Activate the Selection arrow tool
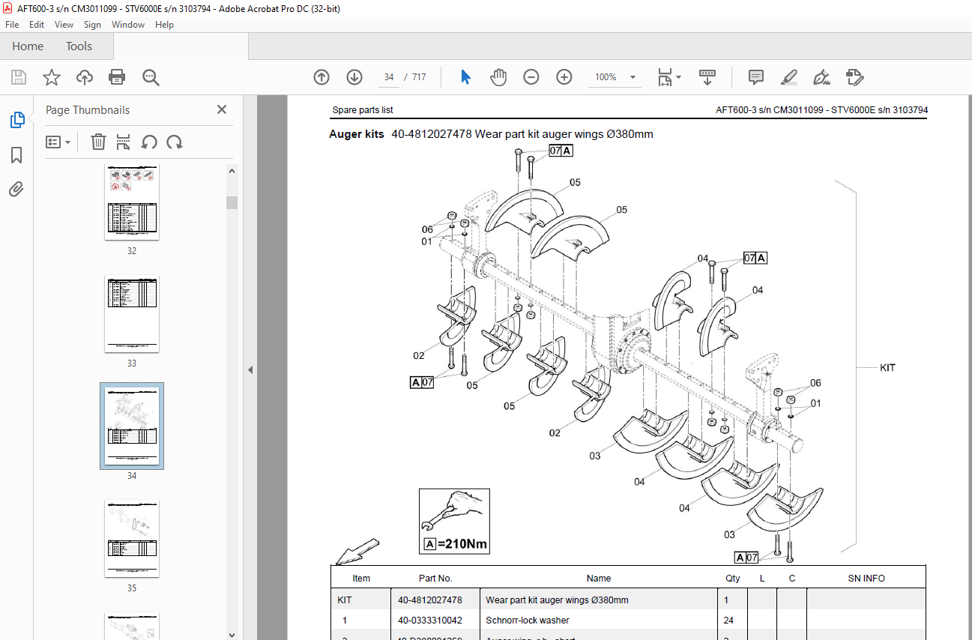The height and width of the screenshot is (640, 972). [465, 77]
